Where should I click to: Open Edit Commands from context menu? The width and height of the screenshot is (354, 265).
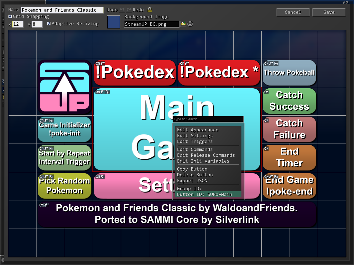(x=195, y=149)
